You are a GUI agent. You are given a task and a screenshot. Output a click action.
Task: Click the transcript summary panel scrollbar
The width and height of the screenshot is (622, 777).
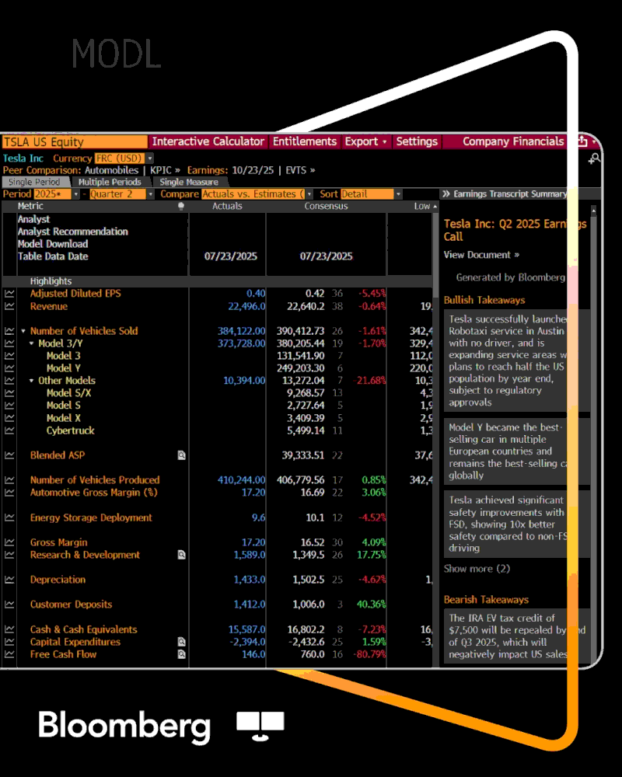click(x=594, y=436)
